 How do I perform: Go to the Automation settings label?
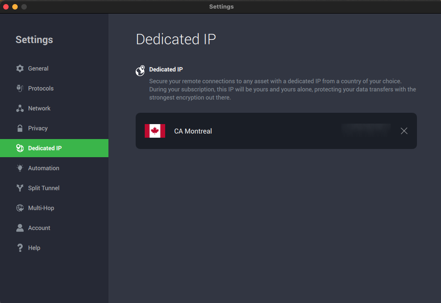pos(44,168)
